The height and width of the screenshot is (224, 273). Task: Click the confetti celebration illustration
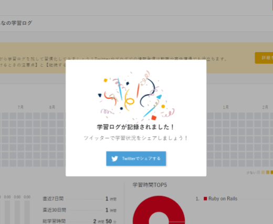pyautogui.click(x=136, y=96)
